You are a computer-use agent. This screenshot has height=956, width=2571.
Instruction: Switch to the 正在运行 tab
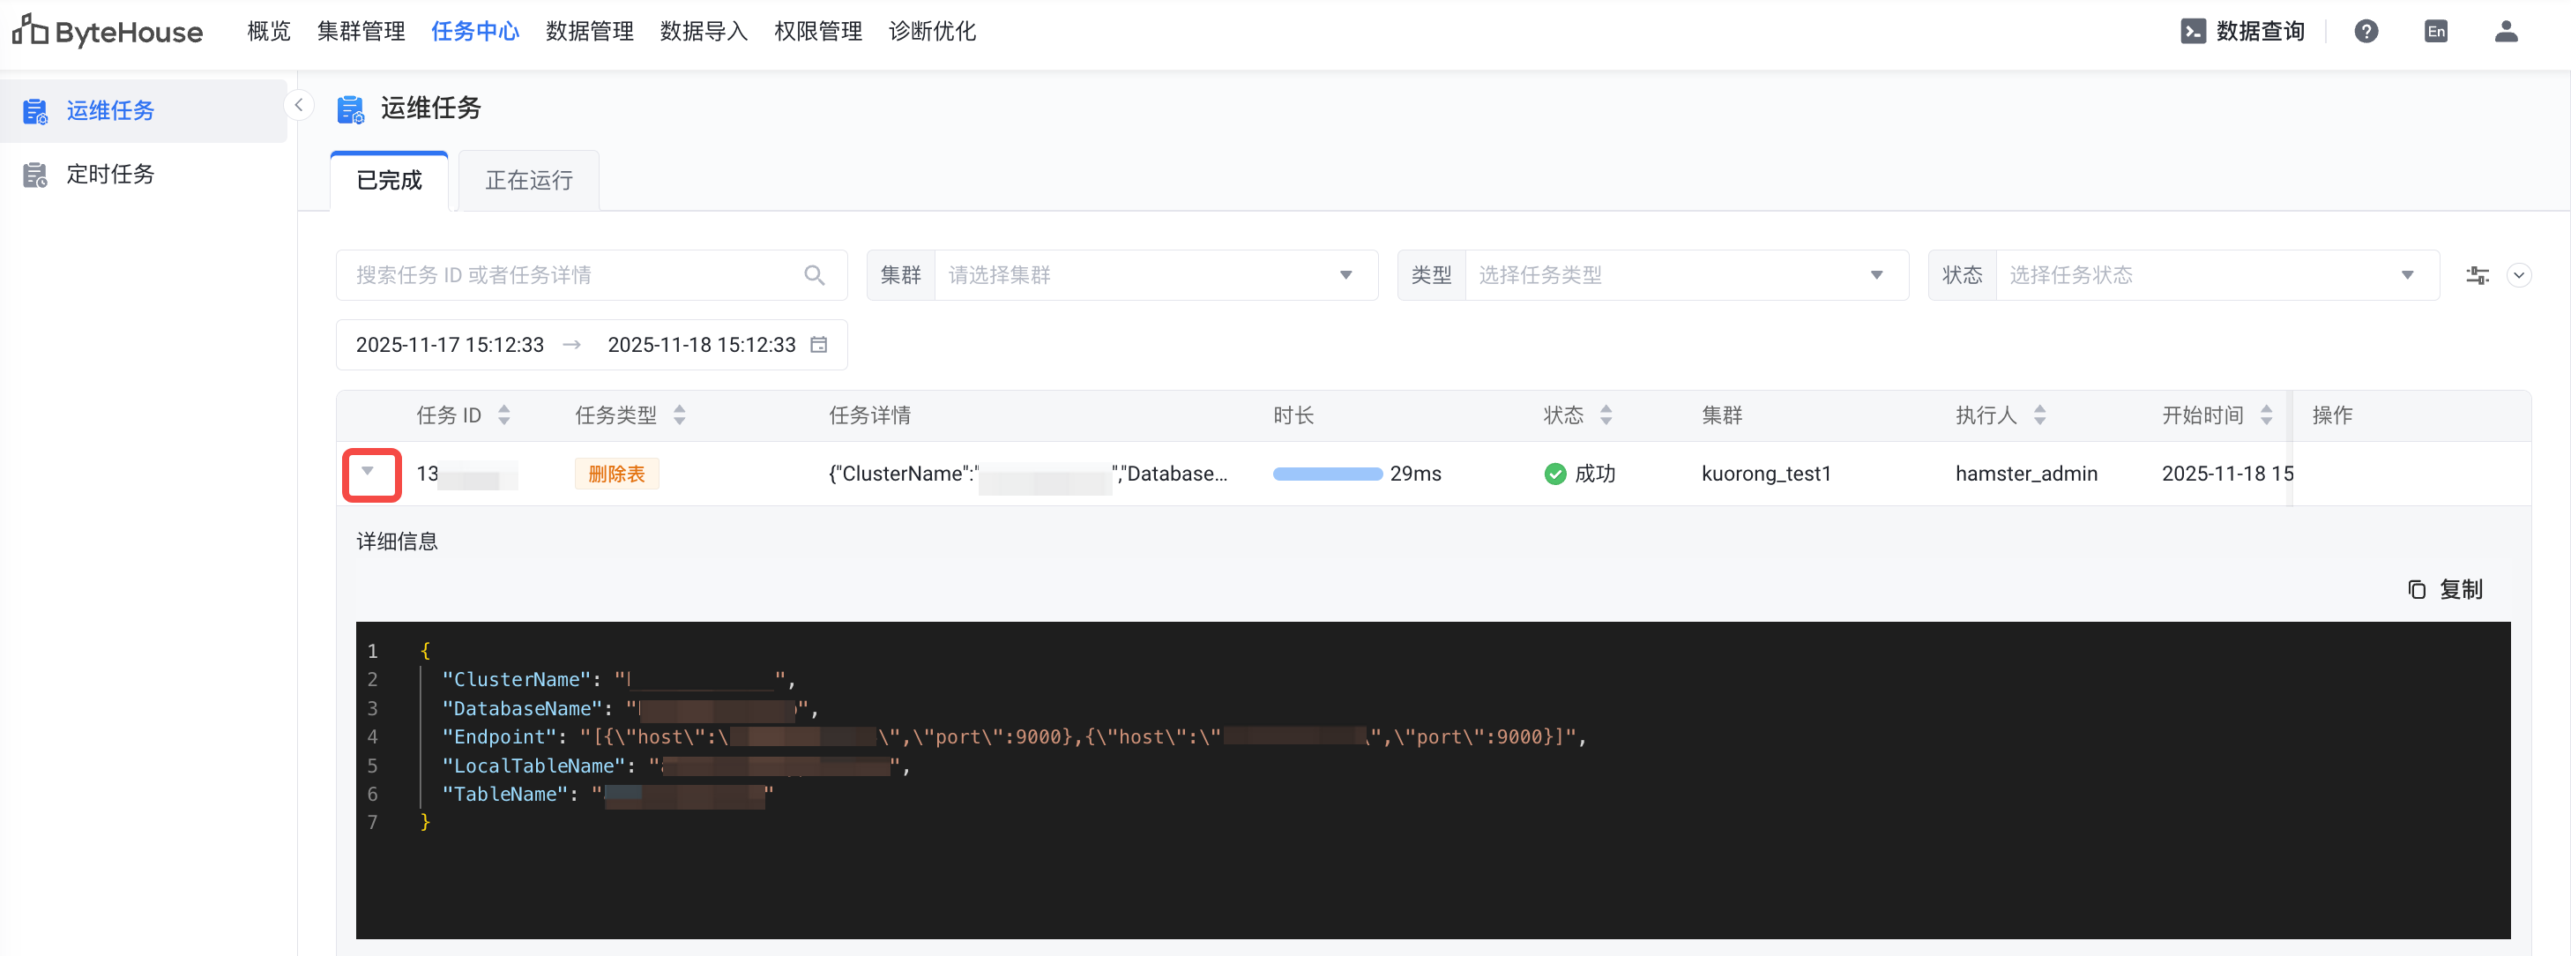(528, 181)
